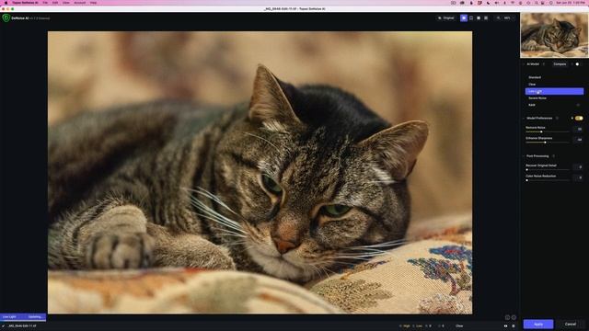Click the navigator thumbnail of the cat
589x331 pixels.
pos(554,35)
